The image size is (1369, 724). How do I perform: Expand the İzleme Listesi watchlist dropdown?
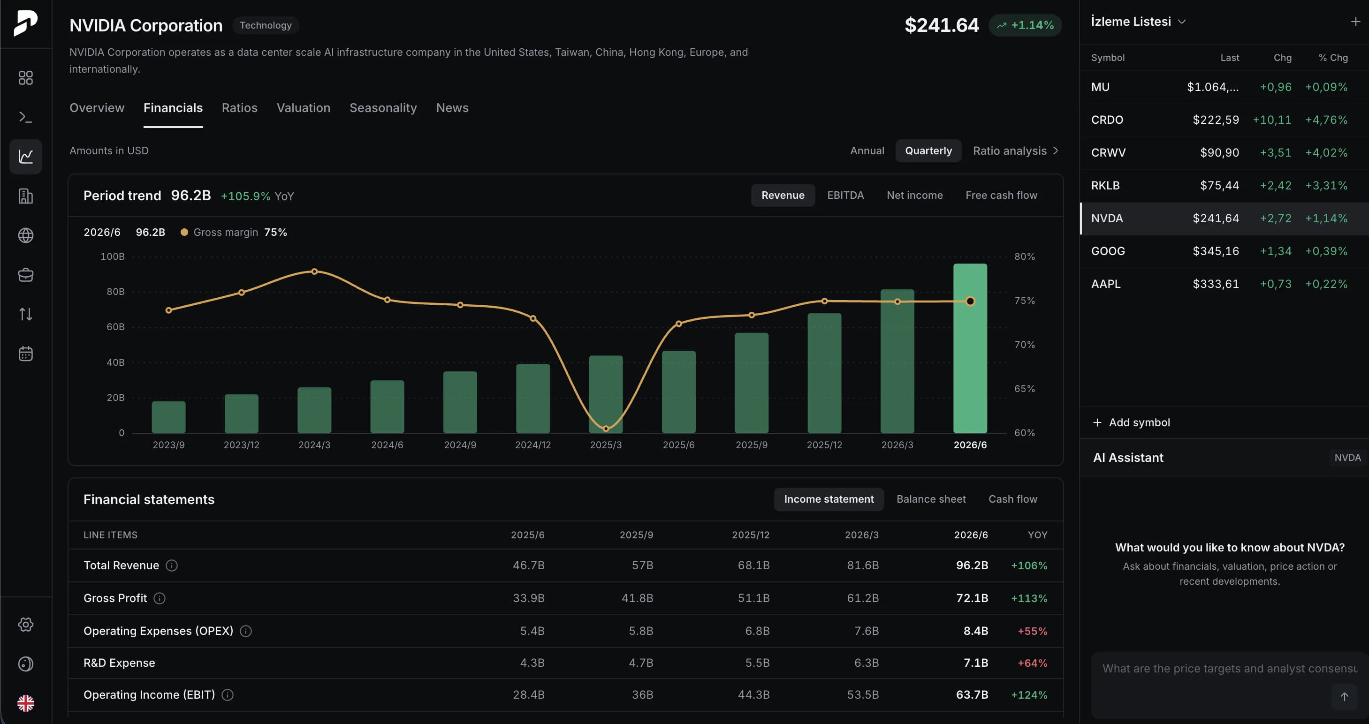point(1138,22)
